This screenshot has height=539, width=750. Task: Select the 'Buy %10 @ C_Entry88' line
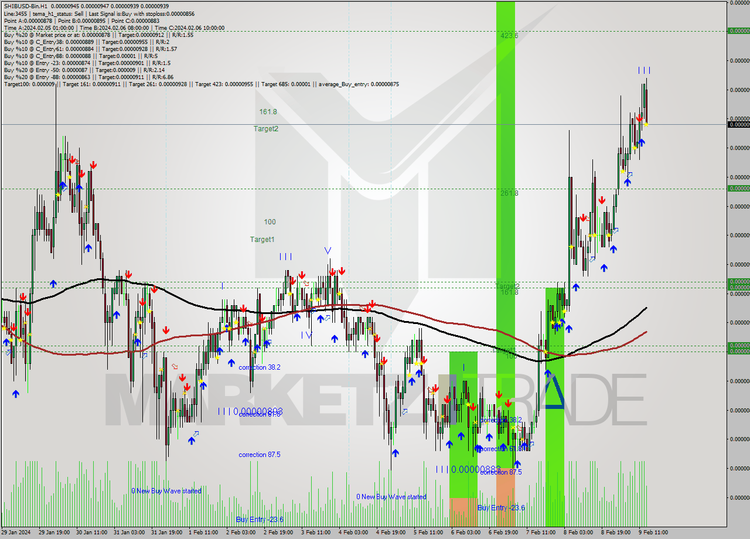click(81, 56)
